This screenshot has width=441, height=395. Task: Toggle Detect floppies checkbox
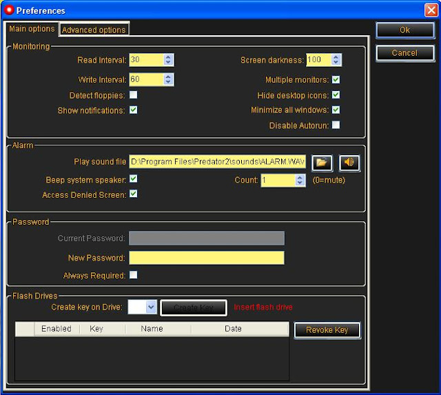pos(133,95)
